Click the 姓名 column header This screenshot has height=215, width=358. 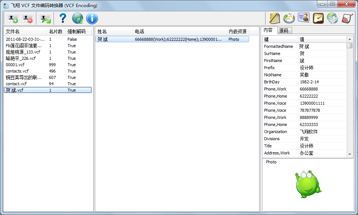coord(114,31)
